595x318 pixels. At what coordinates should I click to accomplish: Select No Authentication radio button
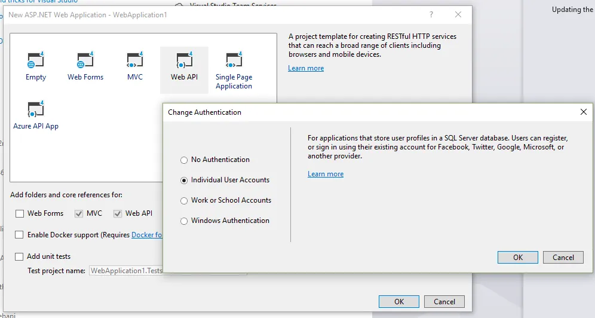pyautogui.click(x=184, y=160)
